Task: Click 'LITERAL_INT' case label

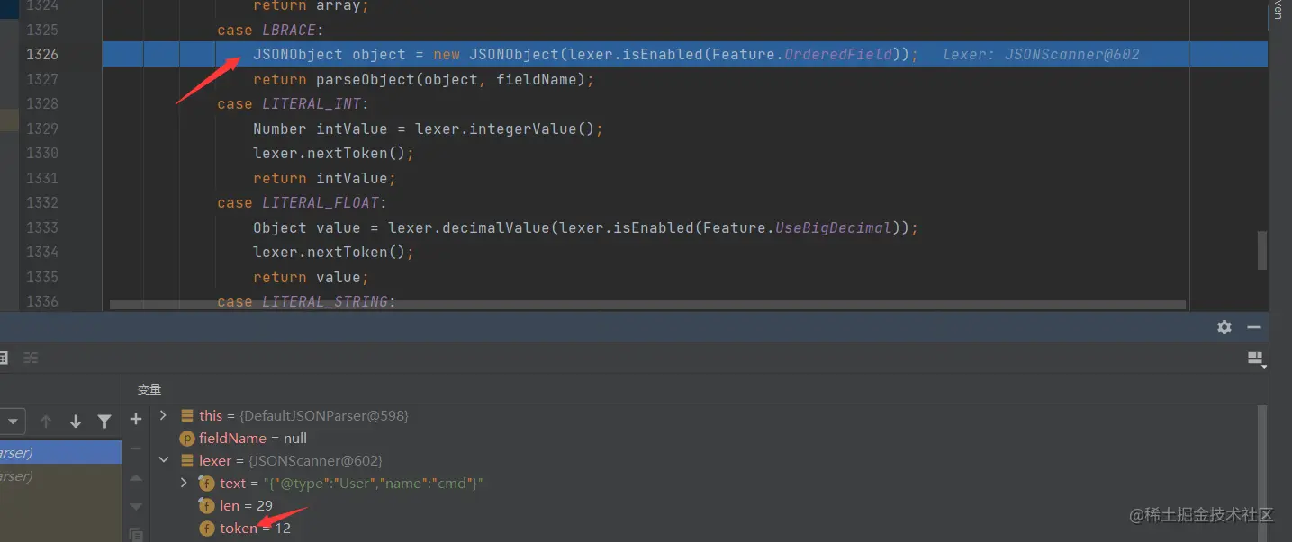Action: [311, 104]
